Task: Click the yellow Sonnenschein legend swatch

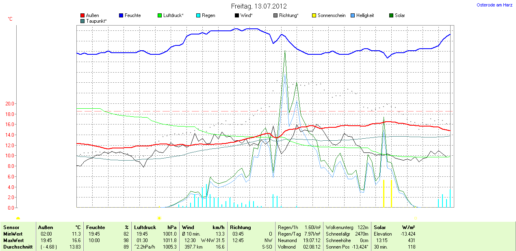Action: [314, 15]
